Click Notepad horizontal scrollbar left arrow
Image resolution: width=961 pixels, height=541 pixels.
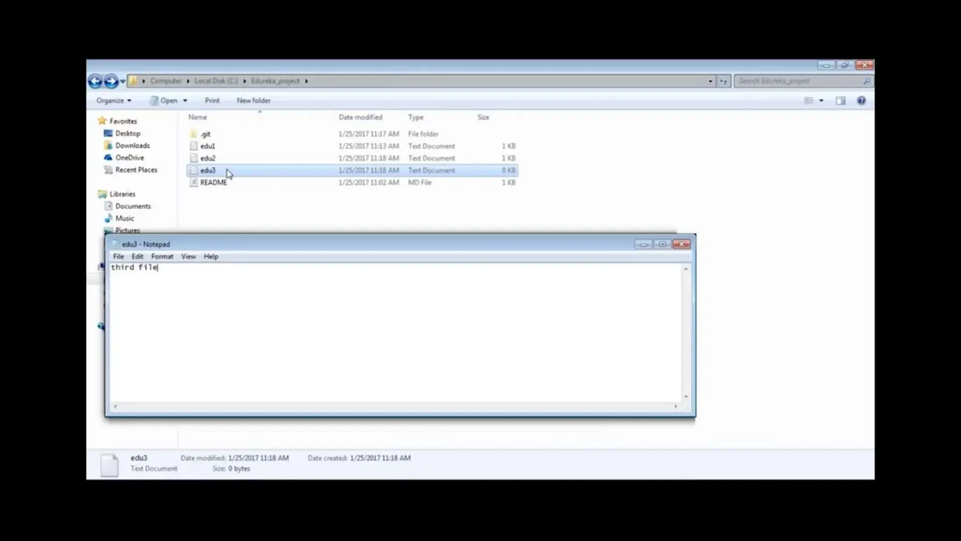pos(115,406)
